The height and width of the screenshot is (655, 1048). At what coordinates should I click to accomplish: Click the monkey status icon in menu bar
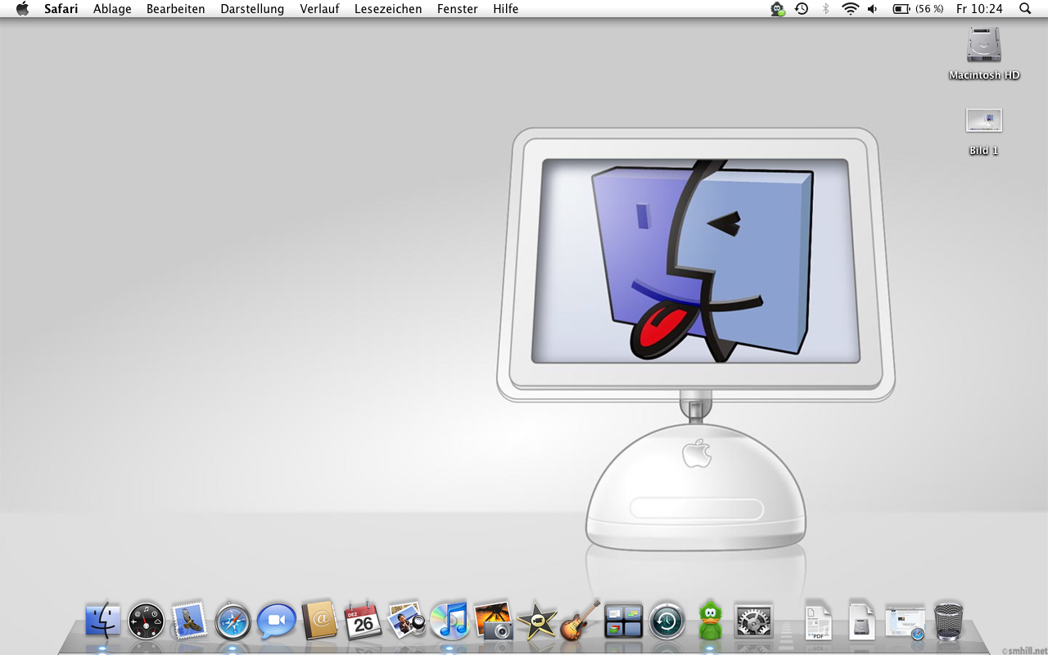(778, 9)
